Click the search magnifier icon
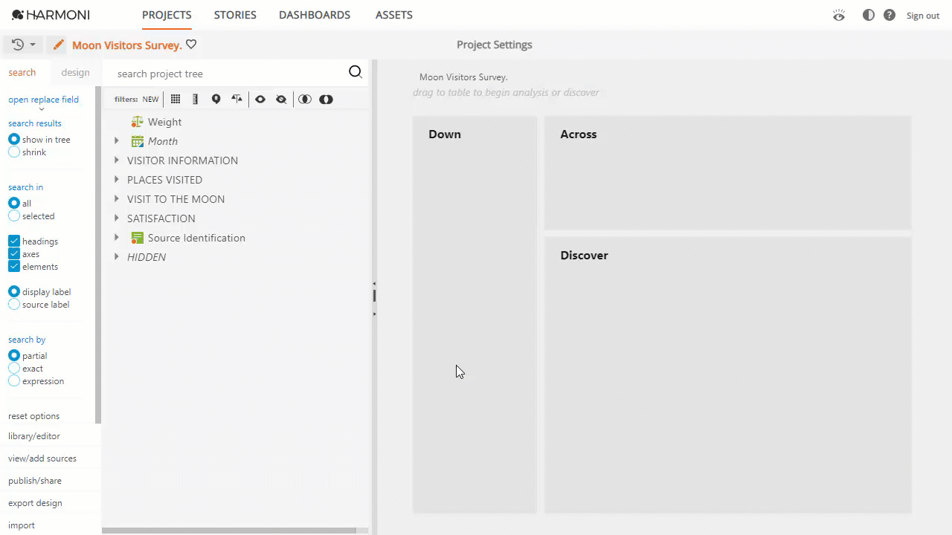Viewport: 952px width, 535px height. click(356, 72)
